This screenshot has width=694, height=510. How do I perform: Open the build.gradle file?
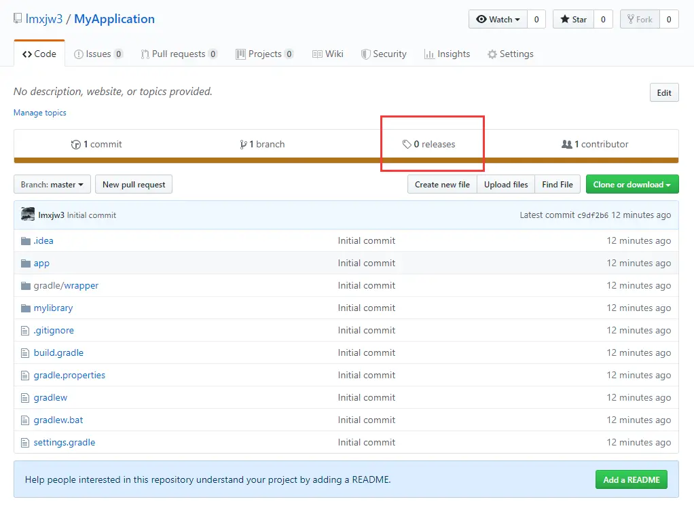tap(58, 353)
